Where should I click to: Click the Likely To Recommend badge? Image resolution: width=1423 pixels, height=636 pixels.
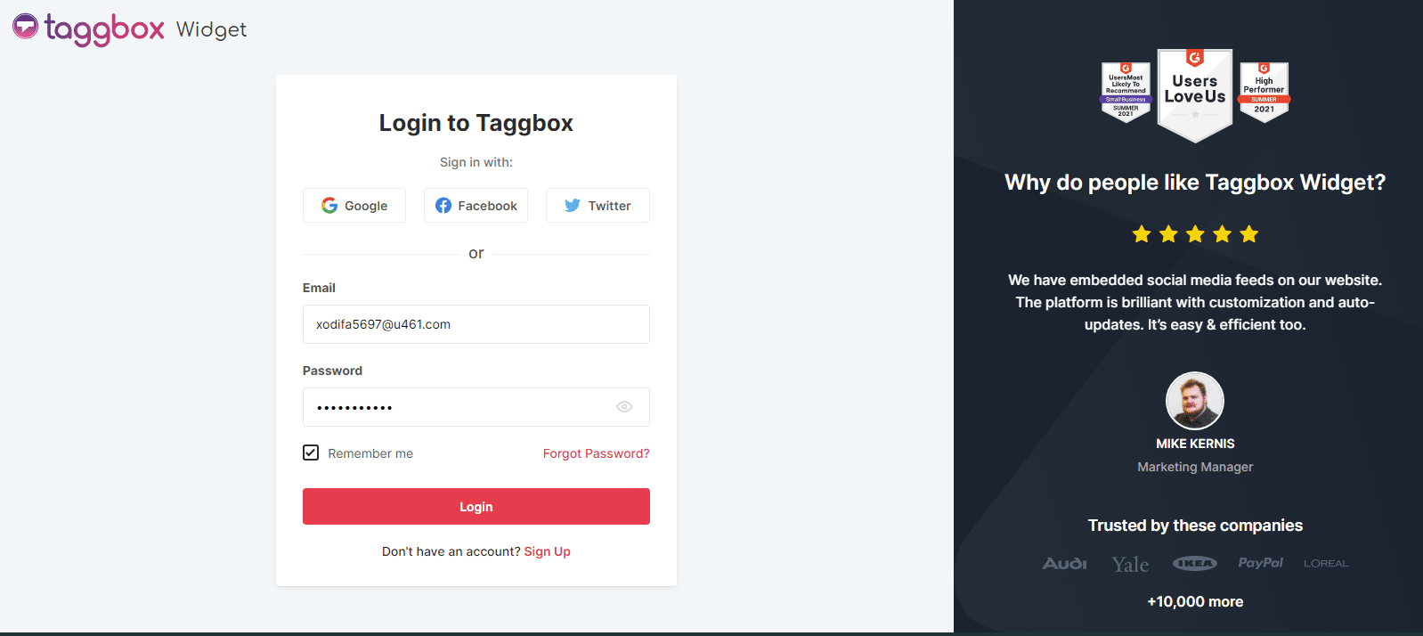pos(1126,92)
